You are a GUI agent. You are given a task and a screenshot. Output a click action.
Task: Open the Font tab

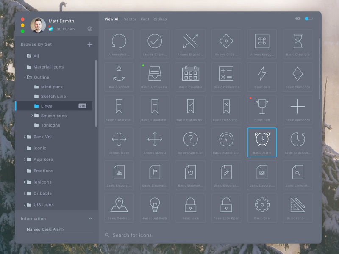145,19
